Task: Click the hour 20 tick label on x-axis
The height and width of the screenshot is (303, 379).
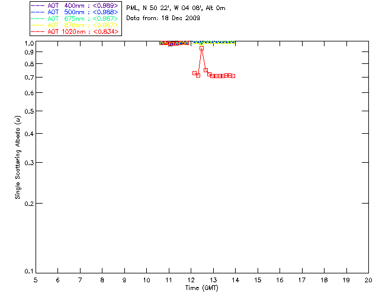Action: [368, 281]
